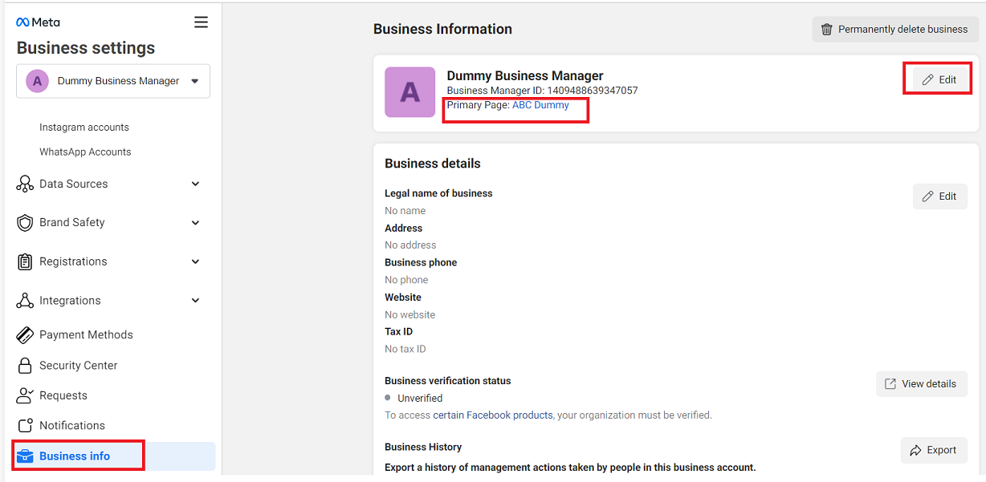Click the Integrations triangle-nodes icon

pos(25,301)
